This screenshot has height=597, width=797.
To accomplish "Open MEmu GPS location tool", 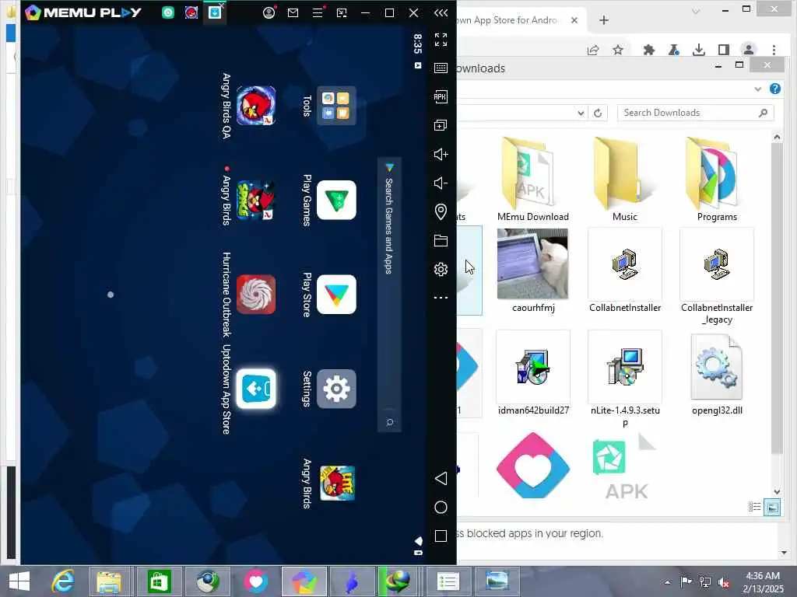I will (x=441, y=211).
